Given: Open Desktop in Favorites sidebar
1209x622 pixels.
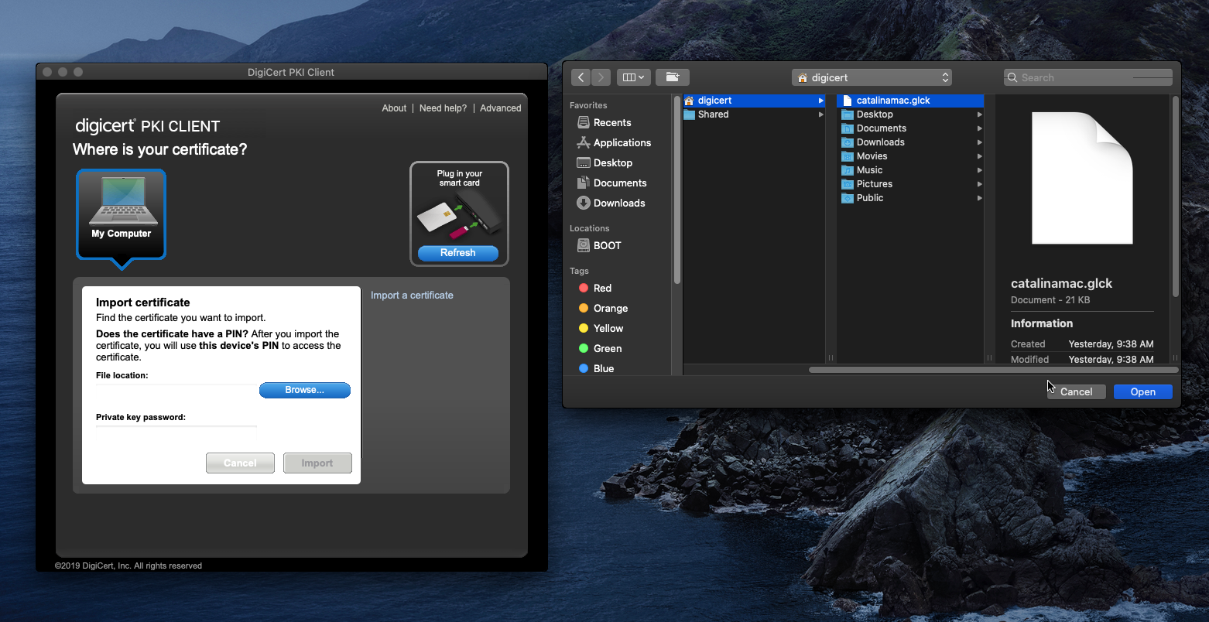Looking at the screenshot, I should coord(604,162).
